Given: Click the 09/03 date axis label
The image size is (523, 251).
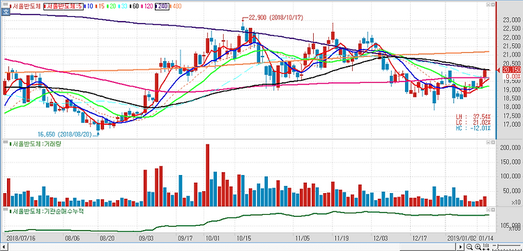Looking at the screenshot, I should point(146,238).
